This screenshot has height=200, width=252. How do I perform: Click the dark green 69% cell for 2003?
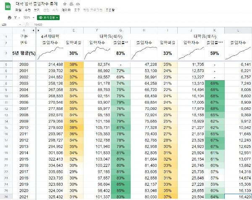(215, 84)
